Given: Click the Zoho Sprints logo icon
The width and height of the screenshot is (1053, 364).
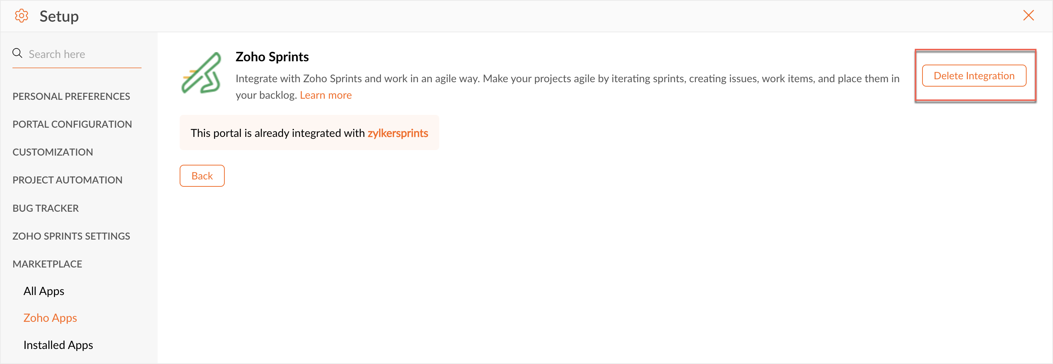Looking at the screenshot, I should pos(202,73).
